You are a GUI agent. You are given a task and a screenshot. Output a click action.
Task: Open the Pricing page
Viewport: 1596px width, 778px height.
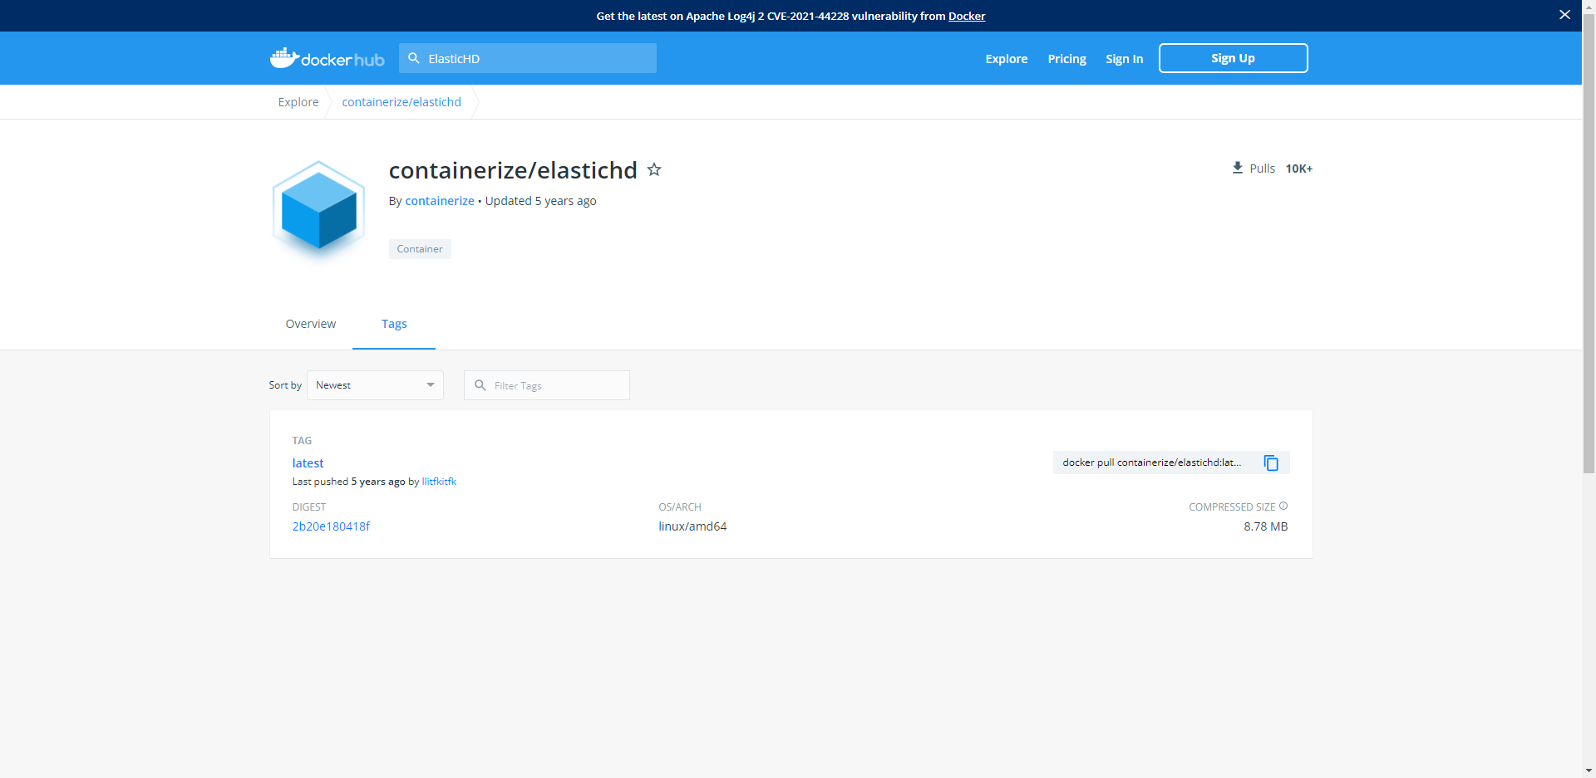1067,59
